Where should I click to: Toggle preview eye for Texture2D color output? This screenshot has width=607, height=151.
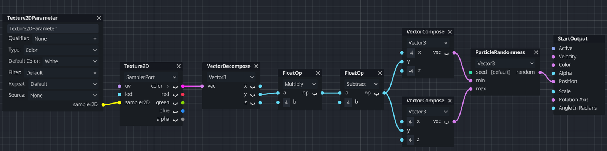coord(175,87)
